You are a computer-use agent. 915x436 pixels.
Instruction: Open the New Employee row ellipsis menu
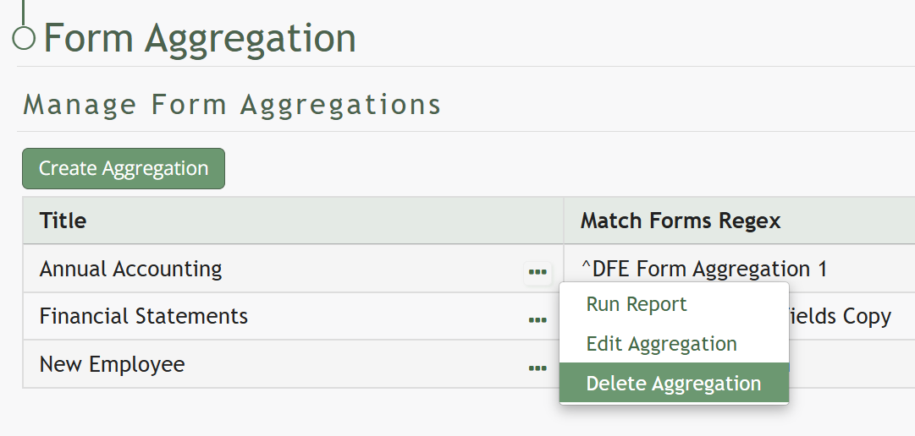click(x=537, y=368)
